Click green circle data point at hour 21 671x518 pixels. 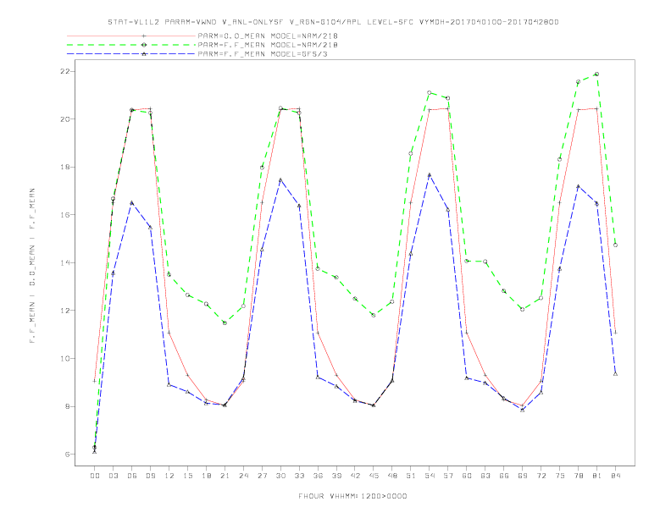[225, 322]
